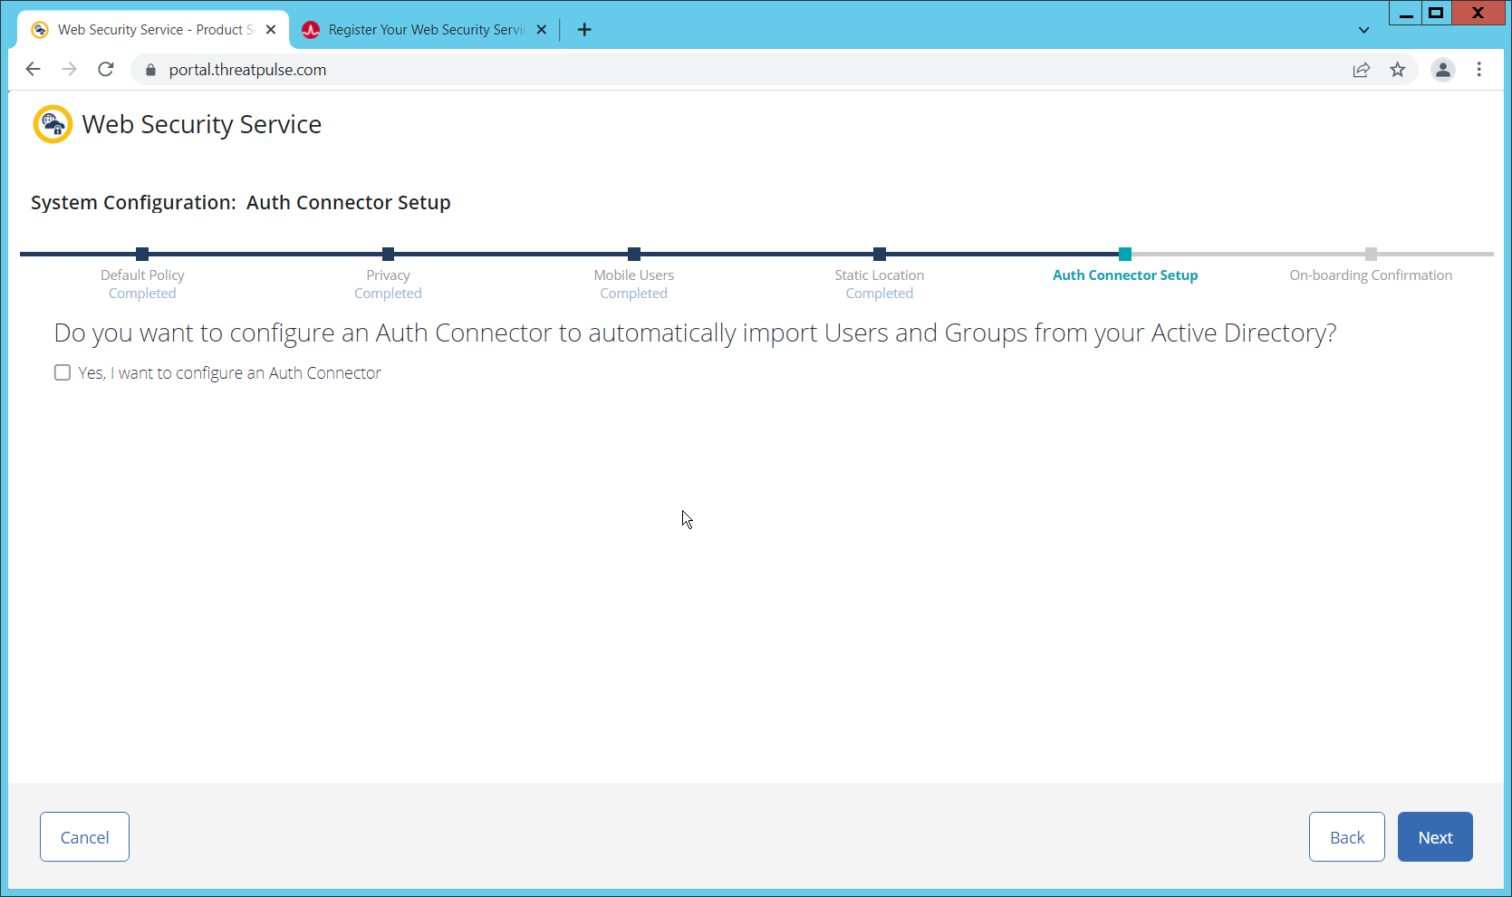Bookmark this page with the star icon

(x=1398, y=70)
